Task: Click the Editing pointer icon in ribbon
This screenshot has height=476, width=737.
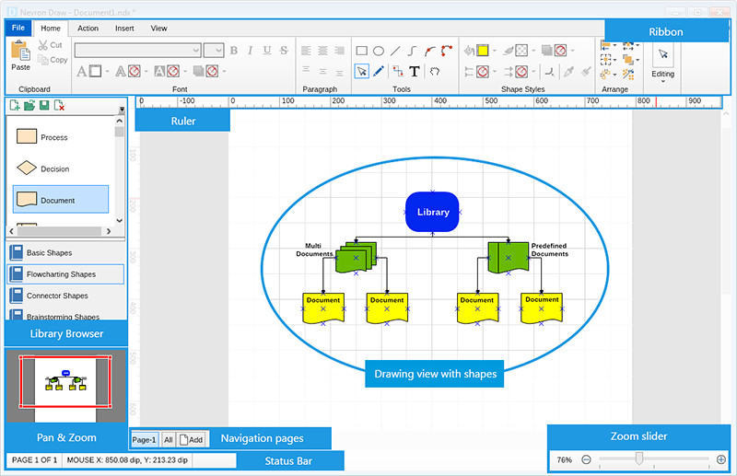Action: (663, 54)
